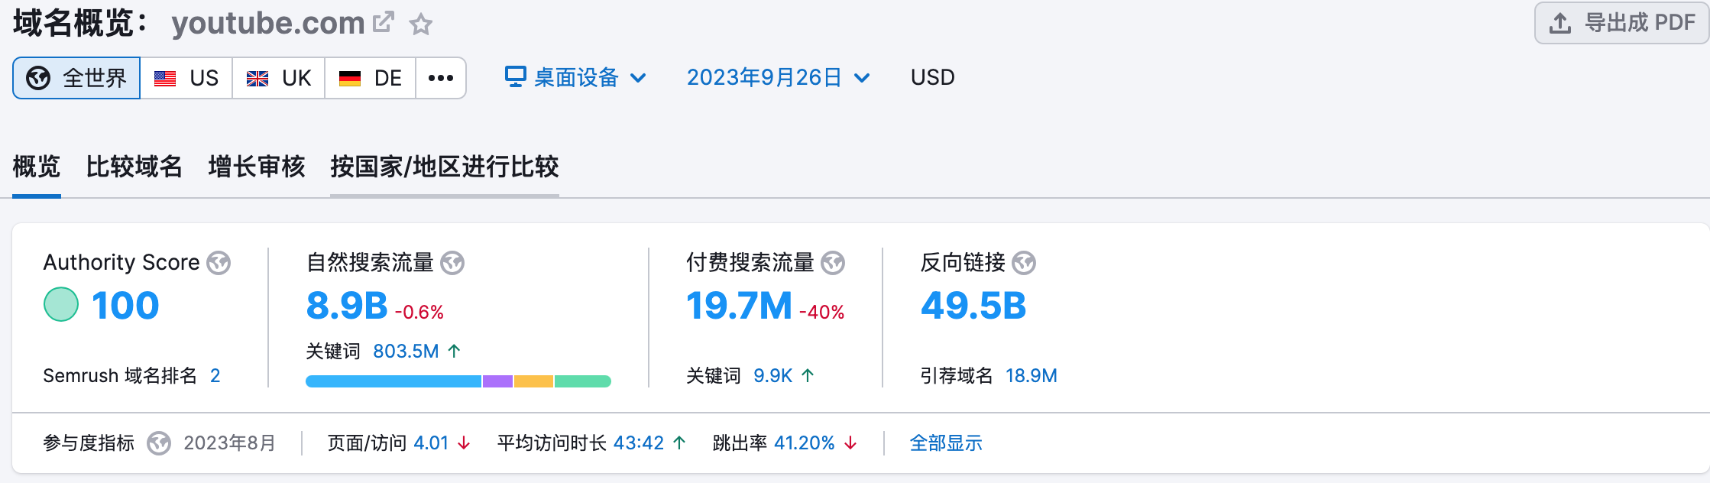
Task: Click the -40% paid traffic change
Action: [821, 312]
